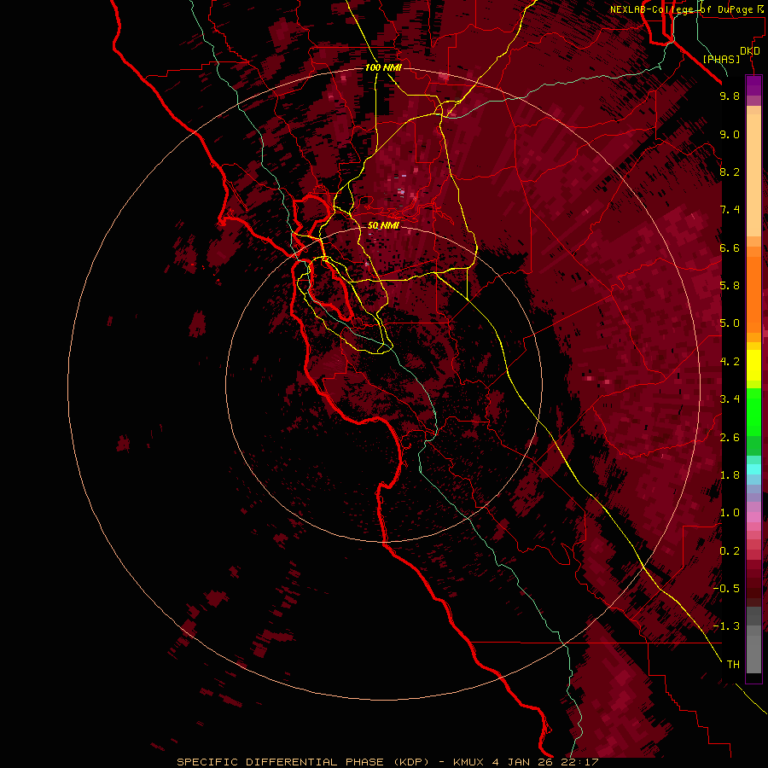Click the 9.0 scale value
Viewport: 768px width, 768px height.
click(730, 135)
